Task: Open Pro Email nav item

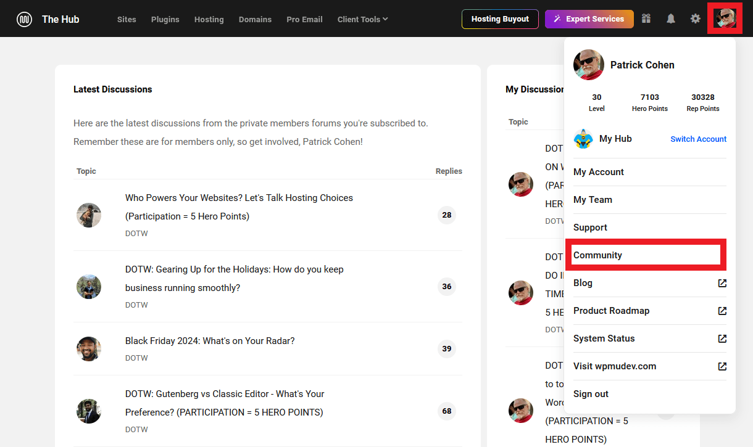Action: 305,19
